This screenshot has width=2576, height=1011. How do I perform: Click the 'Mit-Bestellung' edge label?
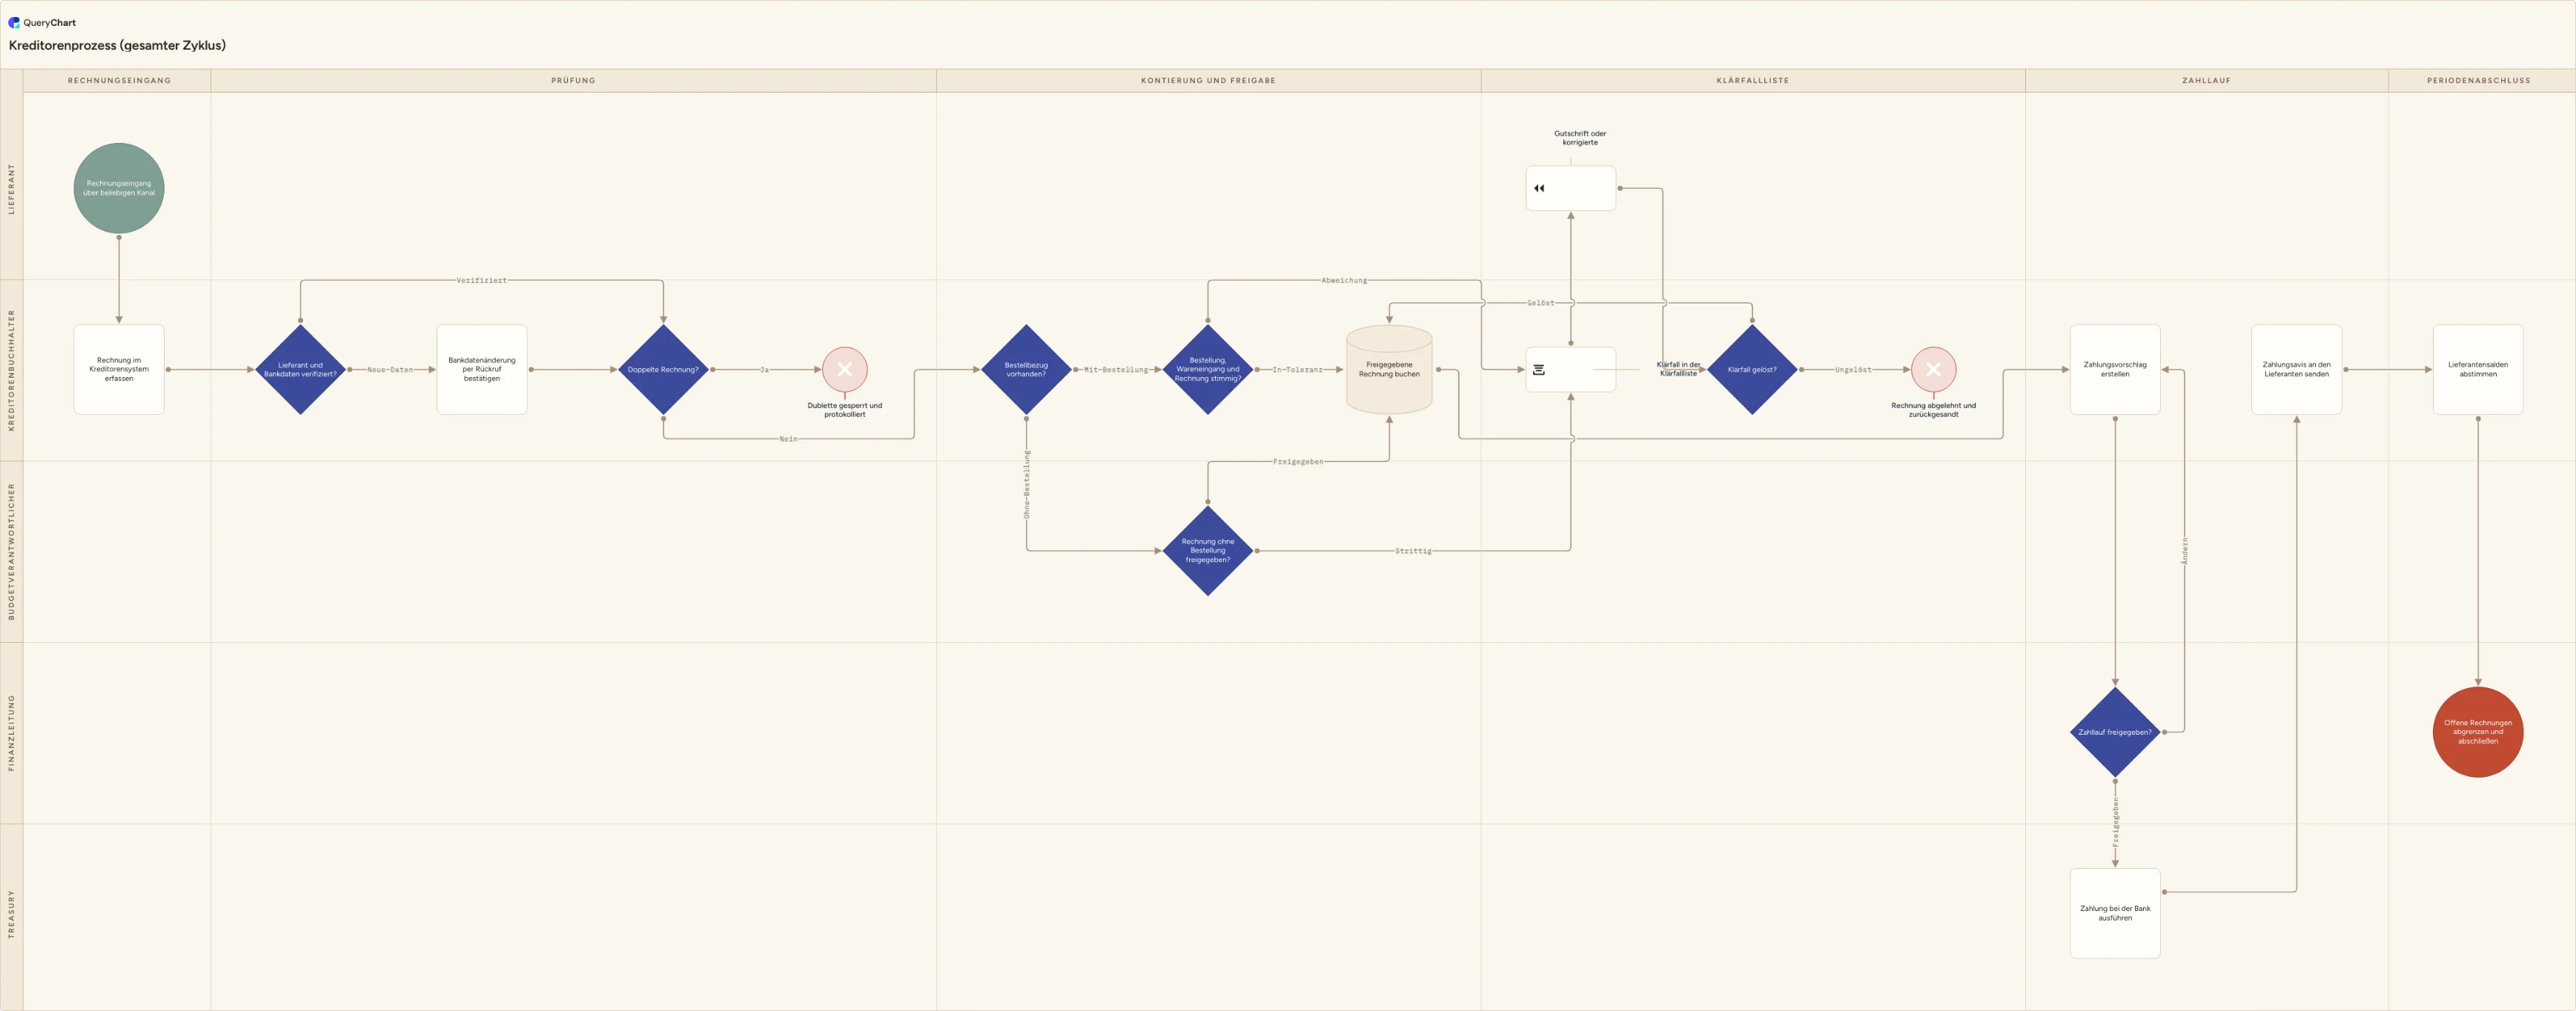(1116, 370)
